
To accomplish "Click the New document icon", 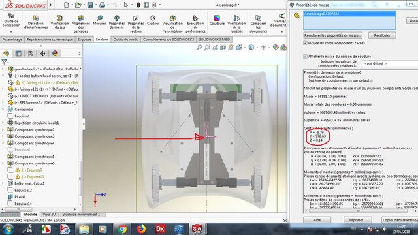I will [x=66, y=5].
